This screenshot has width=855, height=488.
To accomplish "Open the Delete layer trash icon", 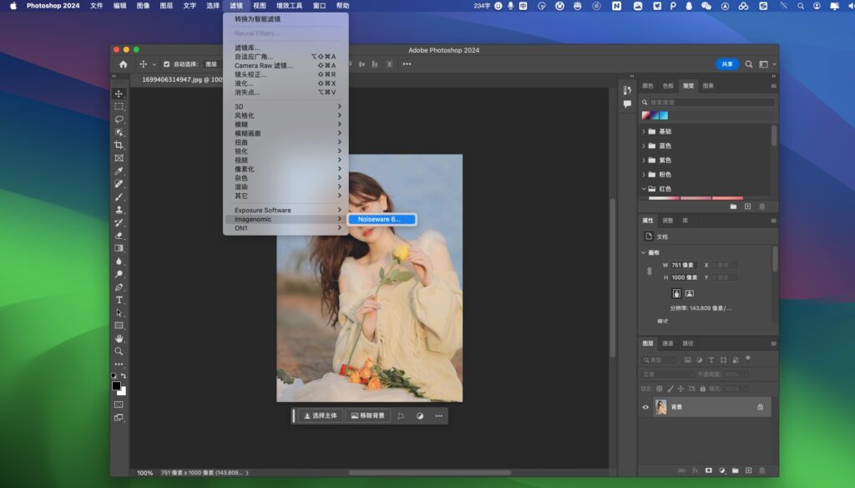I will pyautogui.click(x=761, y=470).
